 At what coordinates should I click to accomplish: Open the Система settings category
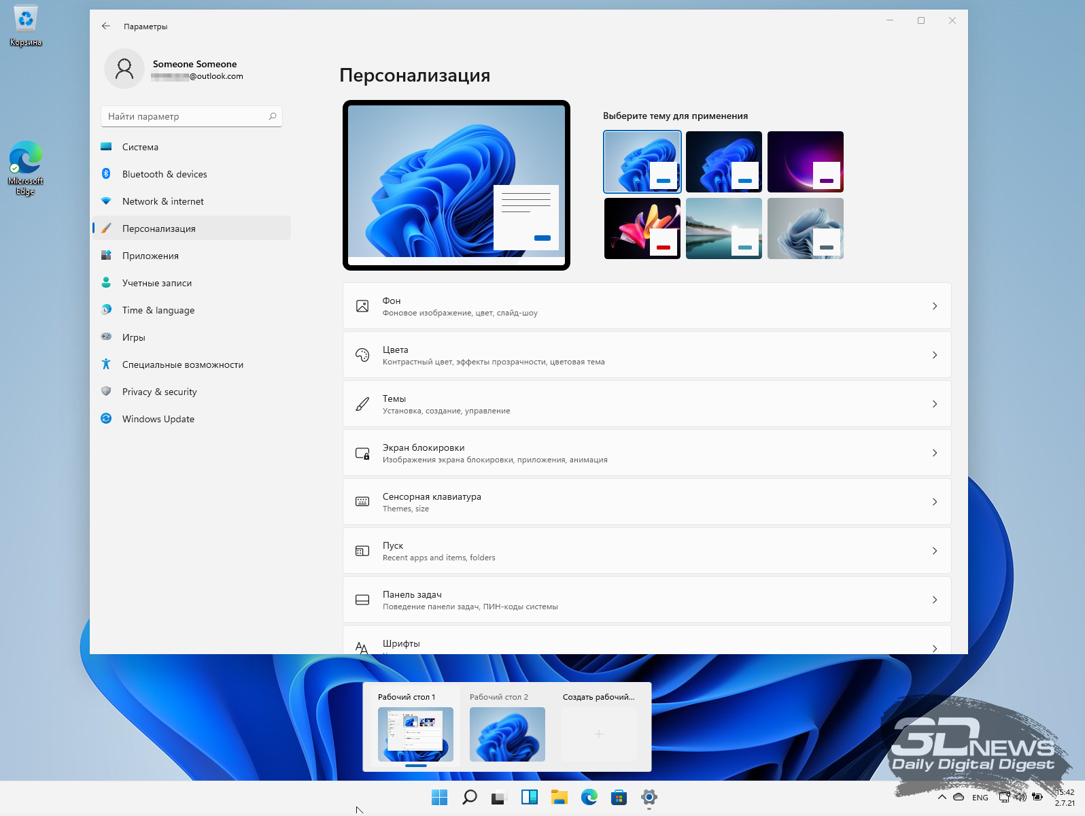pos(191,147)
